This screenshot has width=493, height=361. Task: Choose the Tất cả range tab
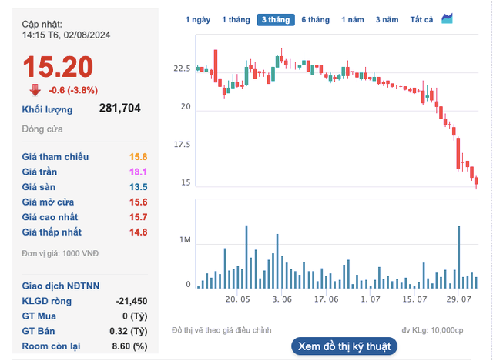pyautogui.click(x=421, y=19)
